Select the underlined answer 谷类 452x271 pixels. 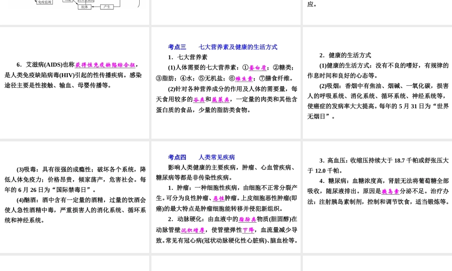point(199,100)
